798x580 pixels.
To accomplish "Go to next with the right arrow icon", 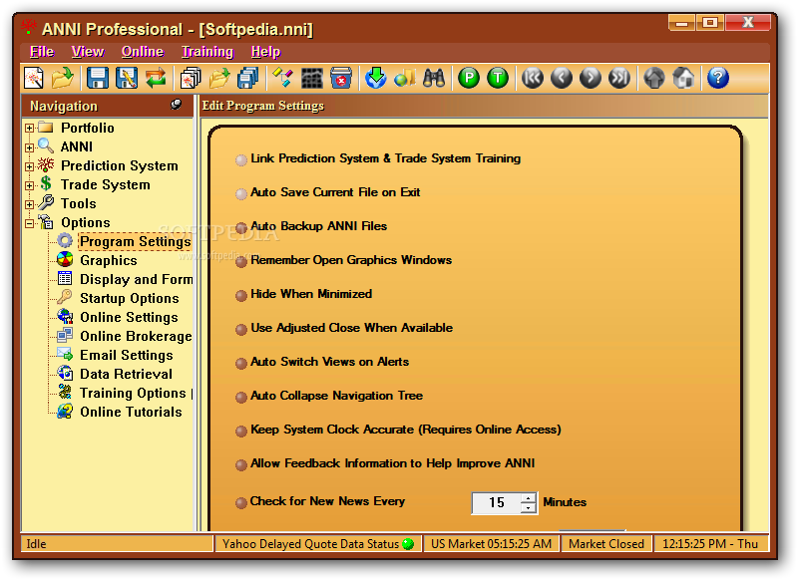I will pyautogui.click(x=591, y=79).
